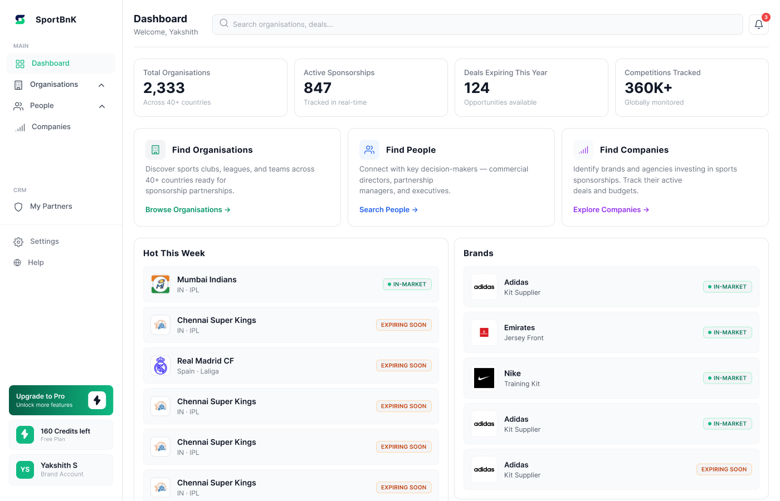Select the Nike Training Kit row
Image resolution: width=780 pixels, height=501 pixels.
pyautogui.click(x=611, y=379)
